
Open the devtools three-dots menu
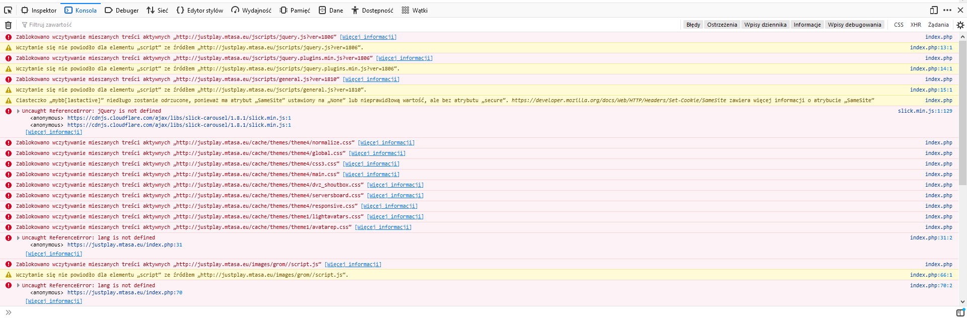947,10
